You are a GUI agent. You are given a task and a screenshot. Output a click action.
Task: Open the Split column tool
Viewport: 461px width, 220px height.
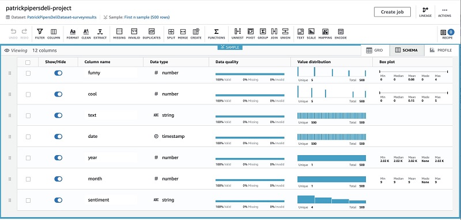(x=171, y=33)
